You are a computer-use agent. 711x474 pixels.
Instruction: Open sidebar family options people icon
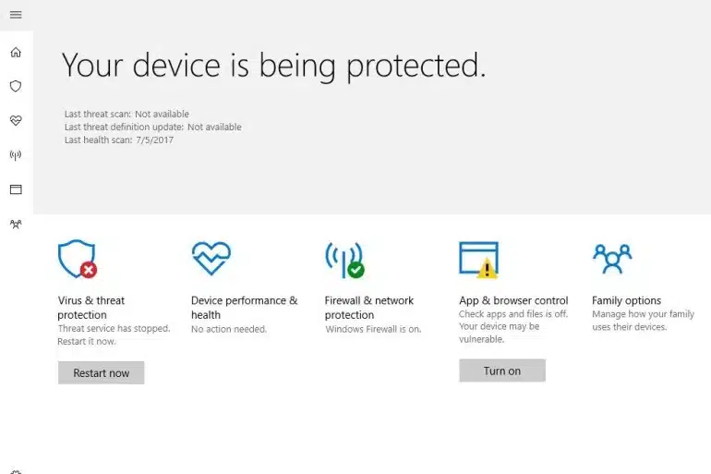point(16,225)
